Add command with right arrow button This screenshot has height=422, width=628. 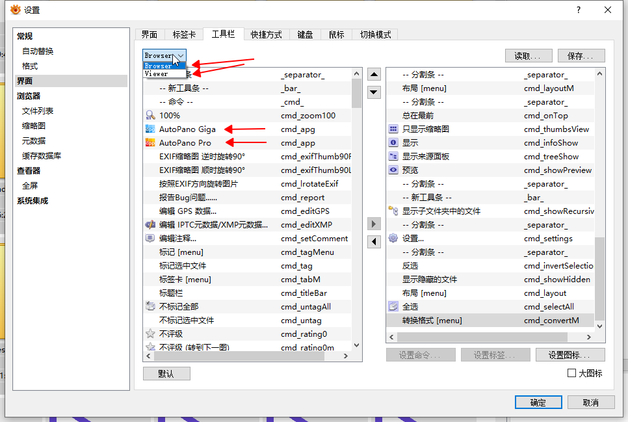point(374,224)
